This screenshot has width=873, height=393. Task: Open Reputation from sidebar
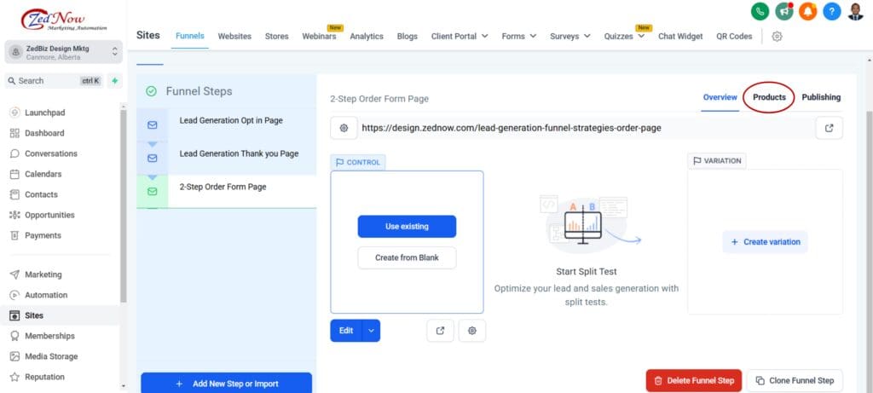coord(44,377)
